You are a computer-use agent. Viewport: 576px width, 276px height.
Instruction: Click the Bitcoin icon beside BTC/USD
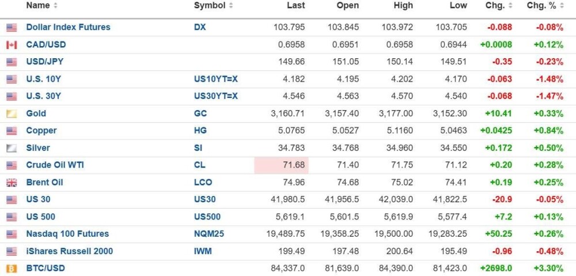(12, 269)
